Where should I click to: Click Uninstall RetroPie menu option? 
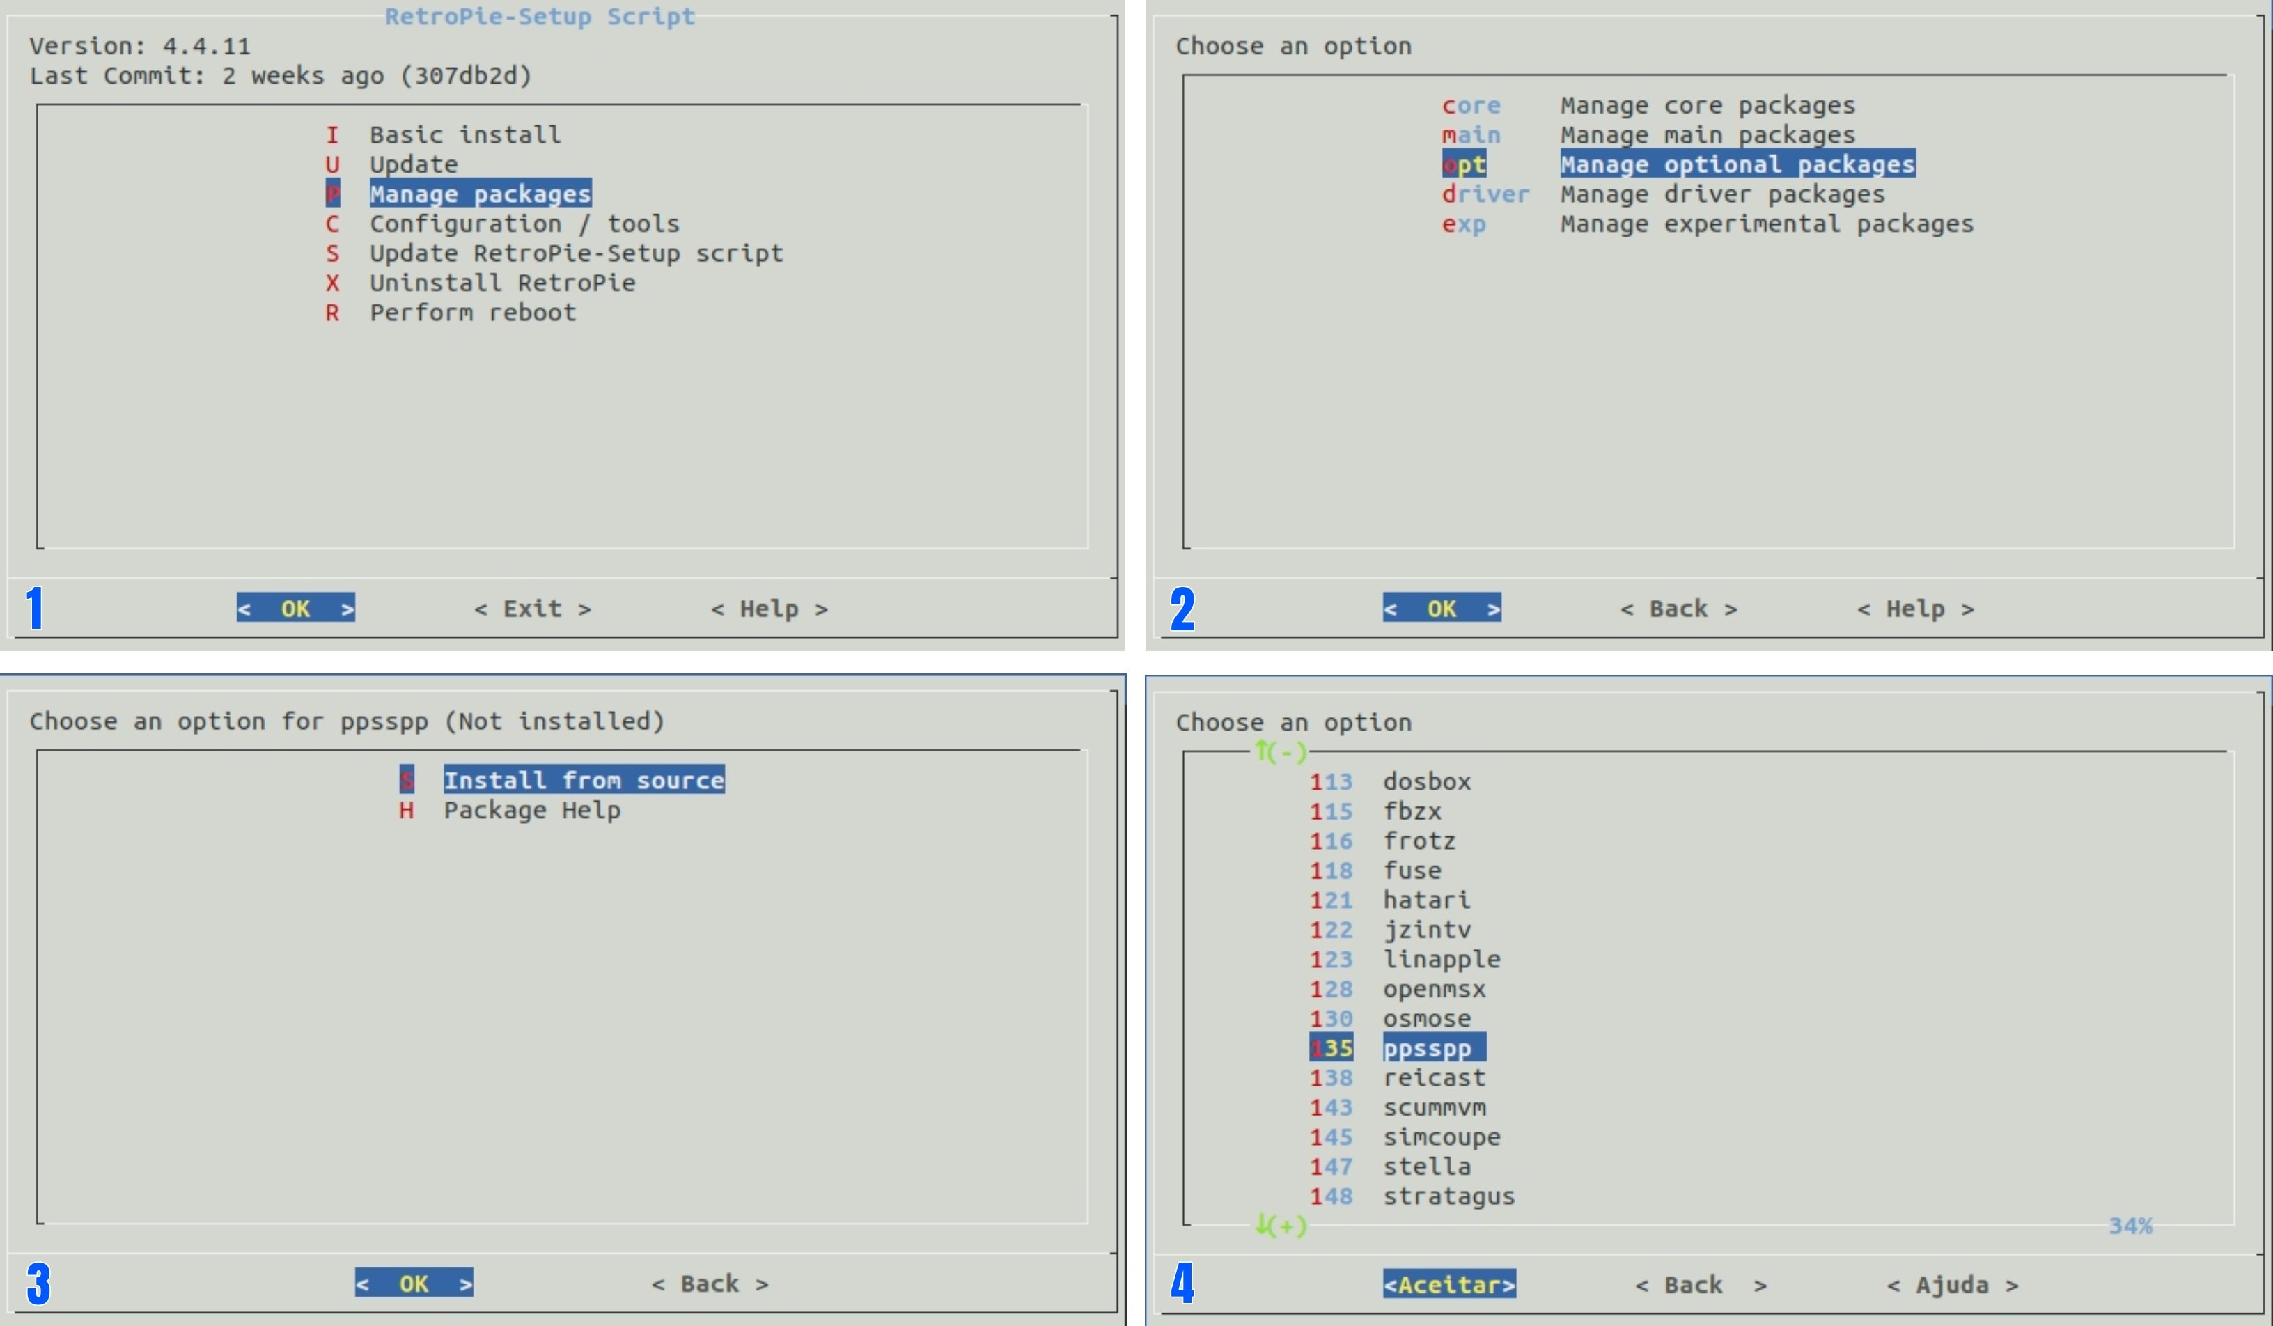pos(501,283)
